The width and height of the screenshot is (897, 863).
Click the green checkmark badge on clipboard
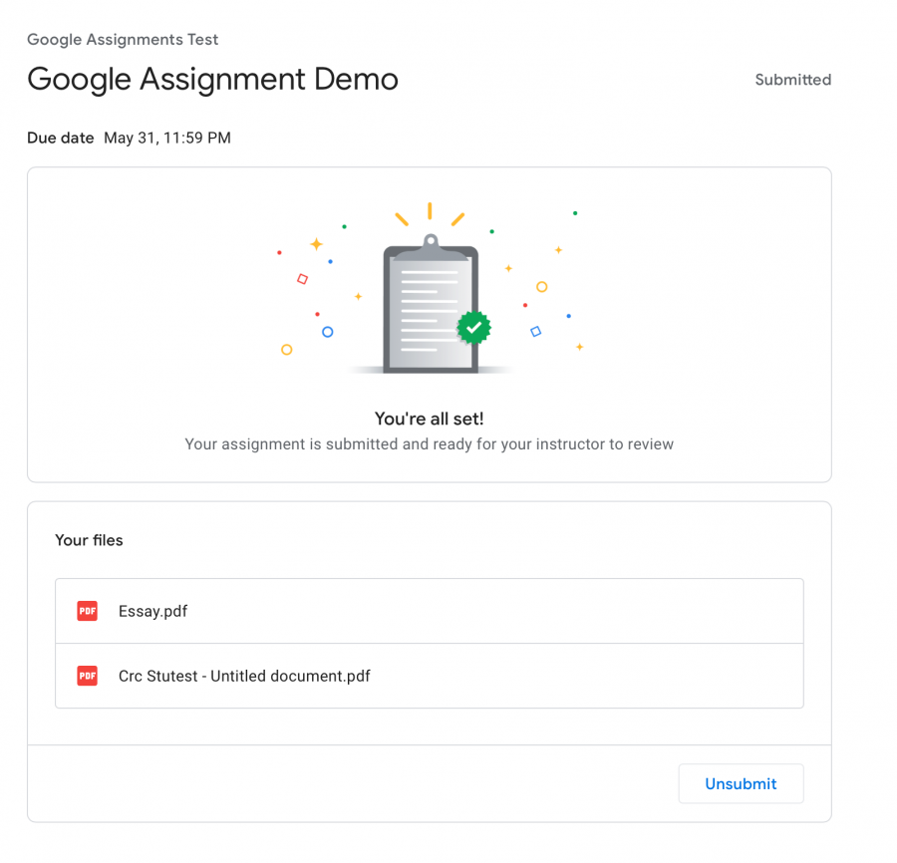click(473, 328)
